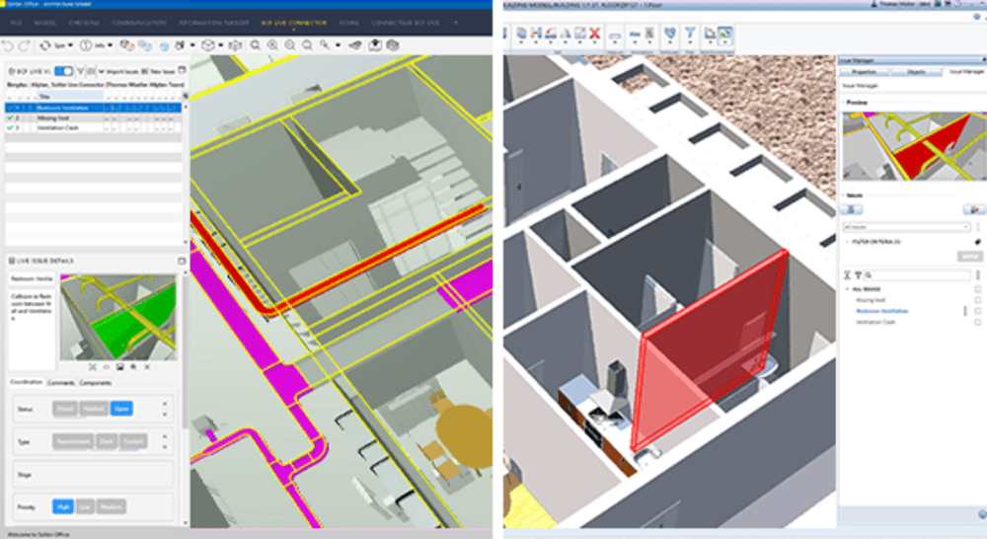Open the Spin tool dropdown arrow
This screenshot has width=987, height=539.
tap(70, 45)
